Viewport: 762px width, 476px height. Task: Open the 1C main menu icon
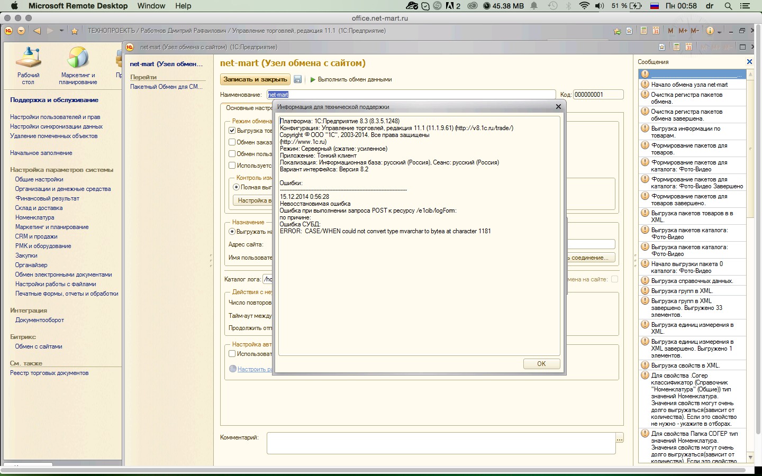[x=9, y=31]
